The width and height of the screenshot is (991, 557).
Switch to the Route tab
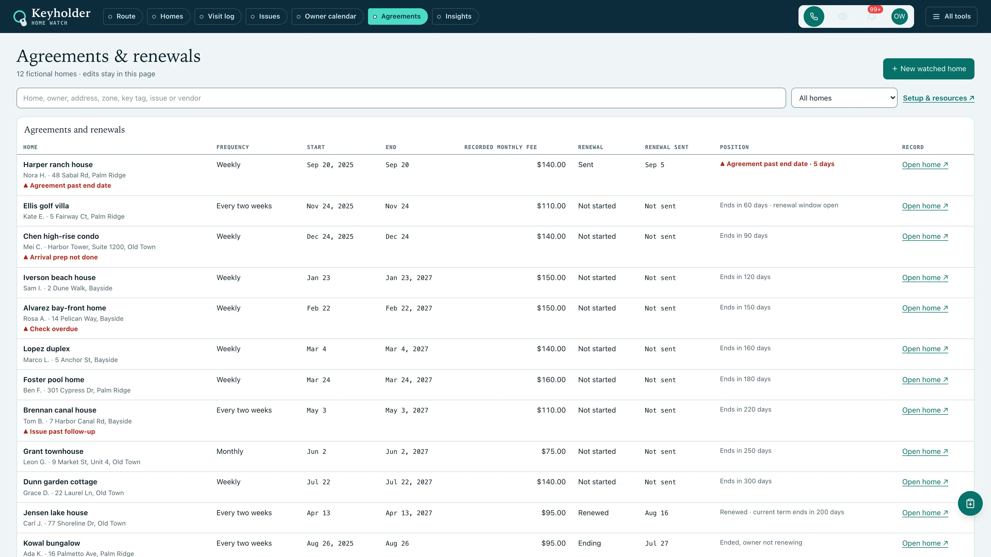[123, 17]
